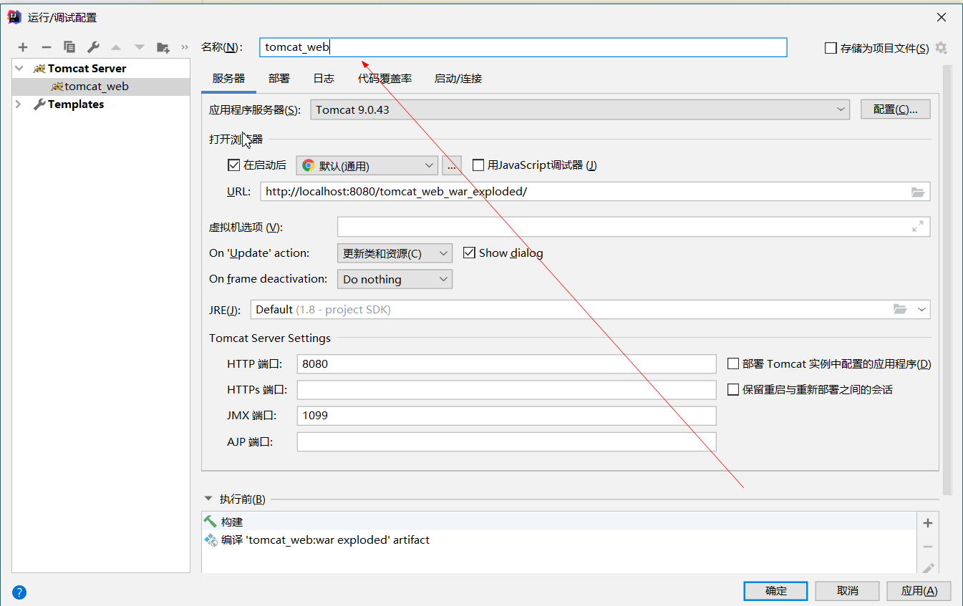Click the 应用(A) button

[x=919, y=591]
